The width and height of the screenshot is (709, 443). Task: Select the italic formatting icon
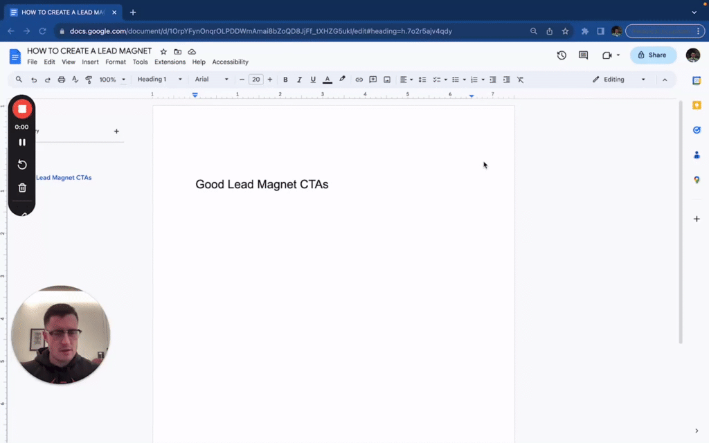(x=299, y=79)
